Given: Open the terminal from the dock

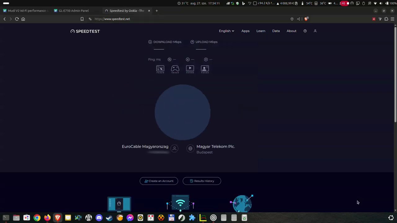Looking at the screenshot, I should click(x=6, y=218).
